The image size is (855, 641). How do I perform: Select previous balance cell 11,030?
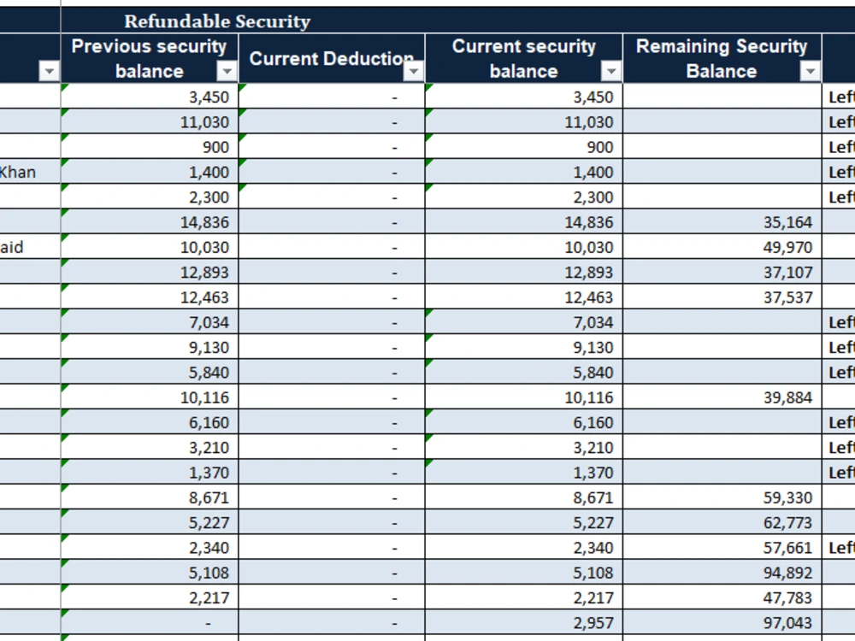point(150,121)
